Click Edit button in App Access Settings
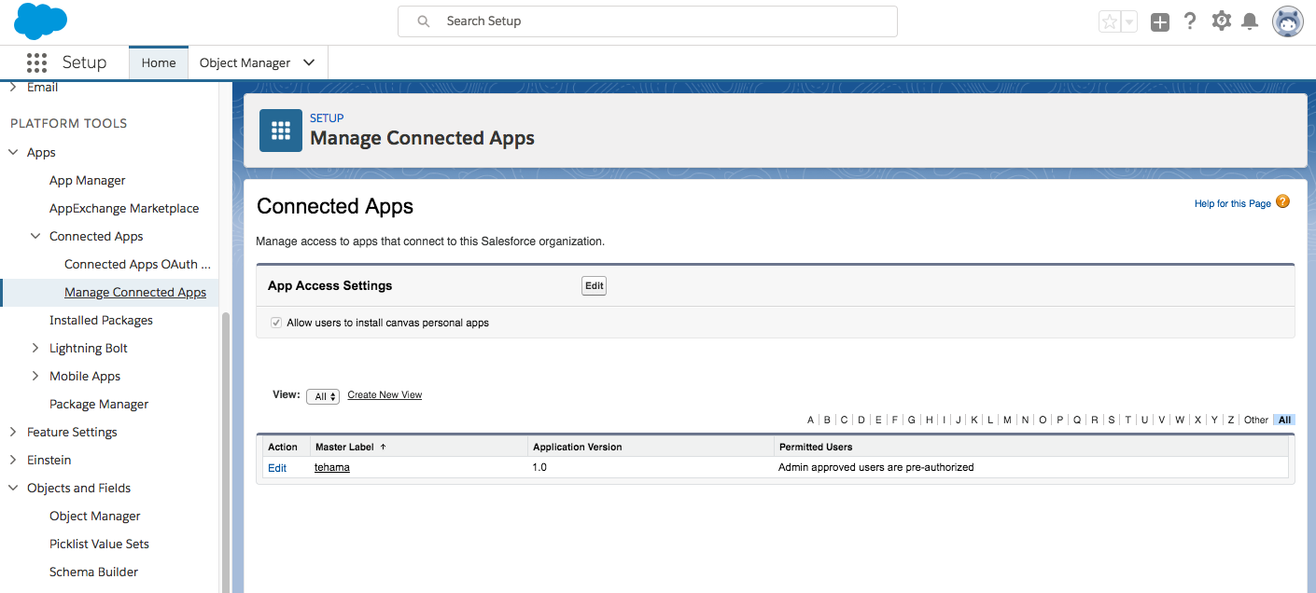 pyautogui.click(x=594, y=286)
